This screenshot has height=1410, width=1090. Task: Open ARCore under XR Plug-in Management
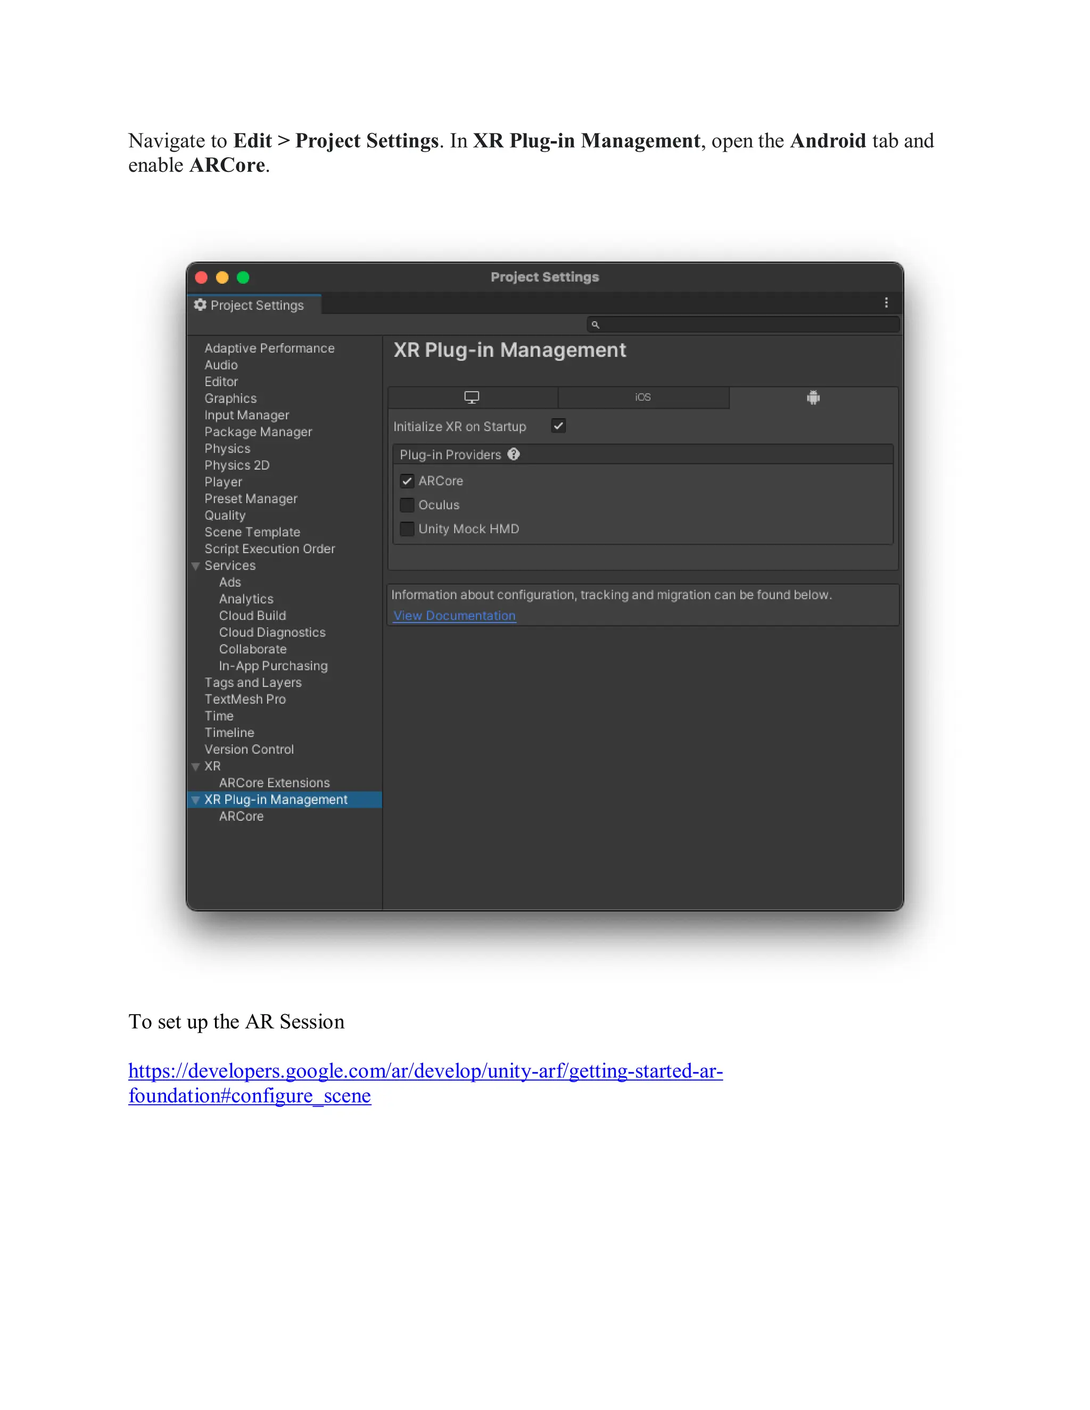tap(241, 817)
